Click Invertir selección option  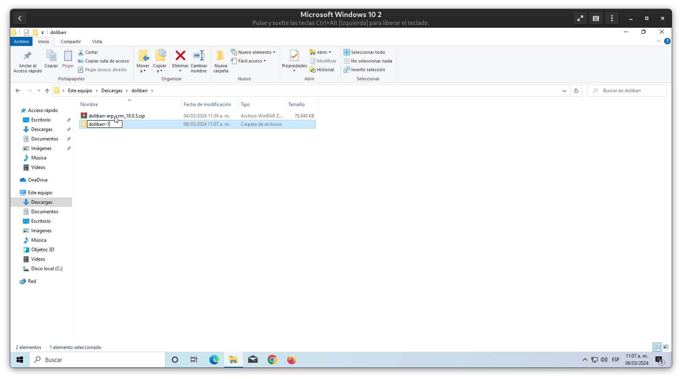tap(368, 70)
